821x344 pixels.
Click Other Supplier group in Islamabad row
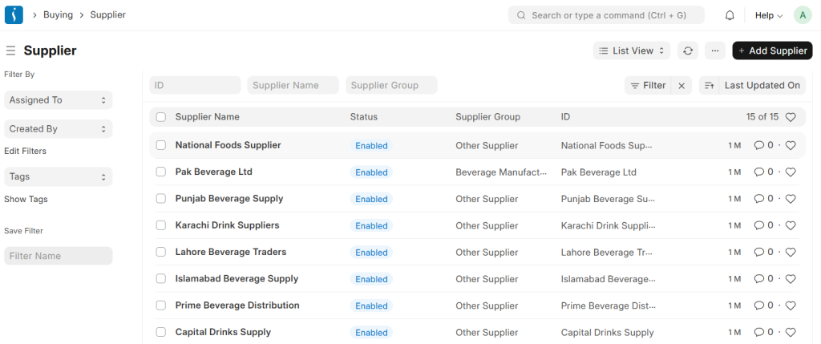point(487,279)
